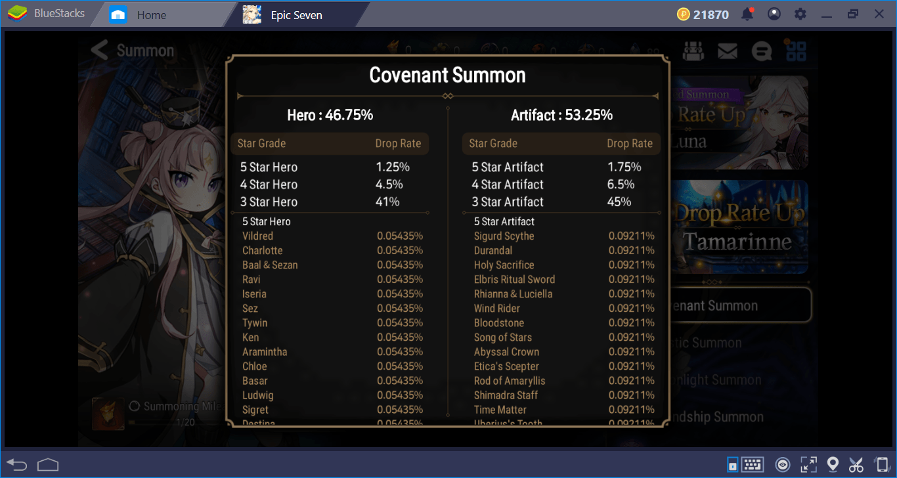Click the Rod of Amaryllis artifact entry

[564, 380]
